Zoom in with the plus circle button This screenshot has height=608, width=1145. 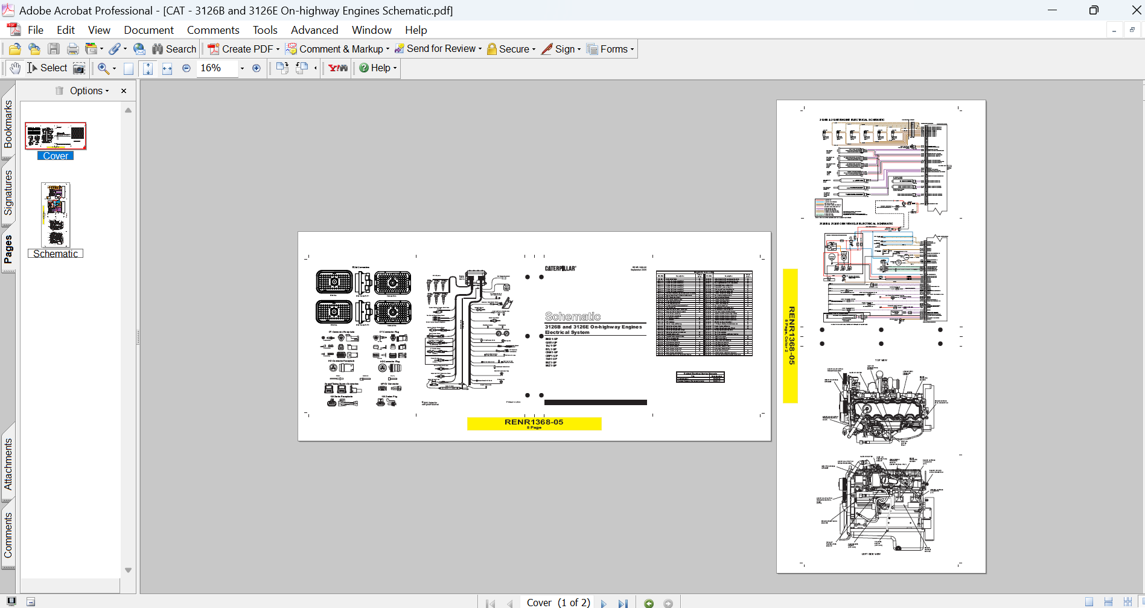point(257,68)
